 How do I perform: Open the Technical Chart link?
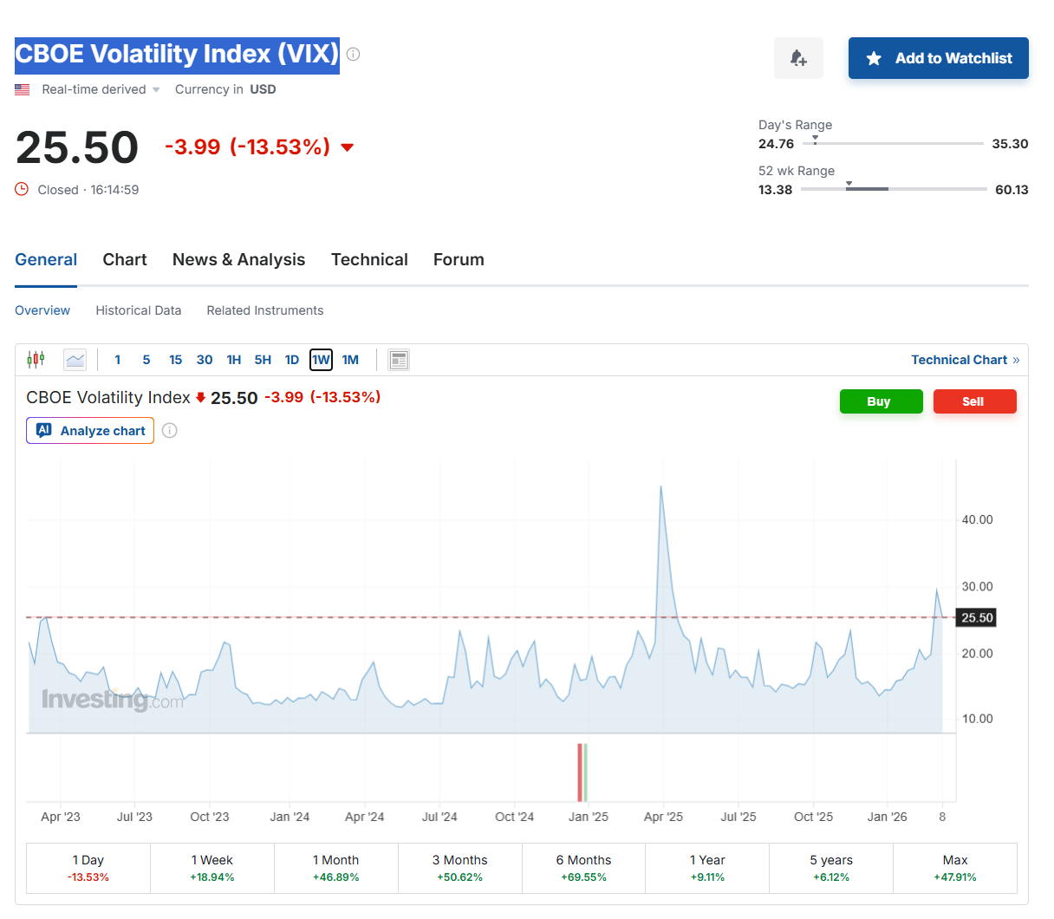coord(965,360)
